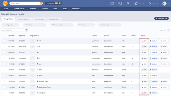The image size is (171, 96).
Task: Check the box for page aaa
Action: tap(4, 64)
